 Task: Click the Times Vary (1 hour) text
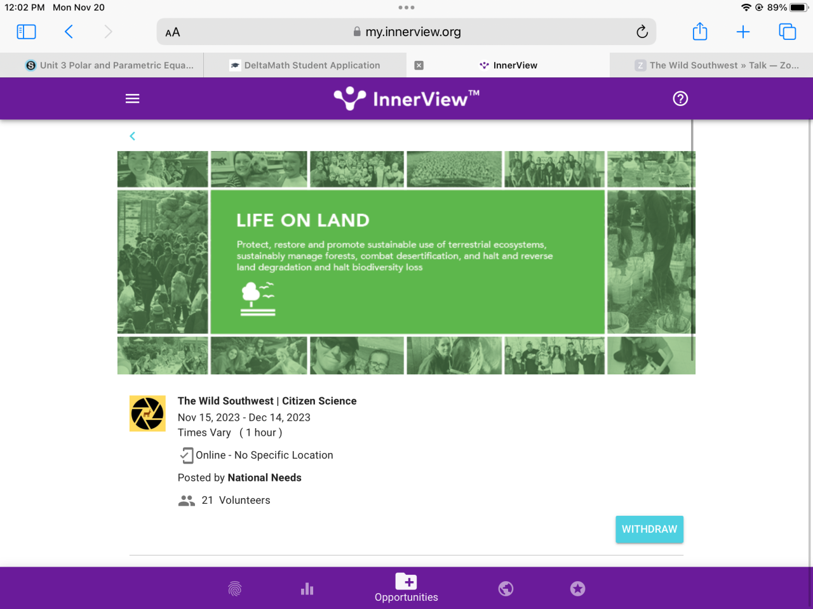[230, 433]
